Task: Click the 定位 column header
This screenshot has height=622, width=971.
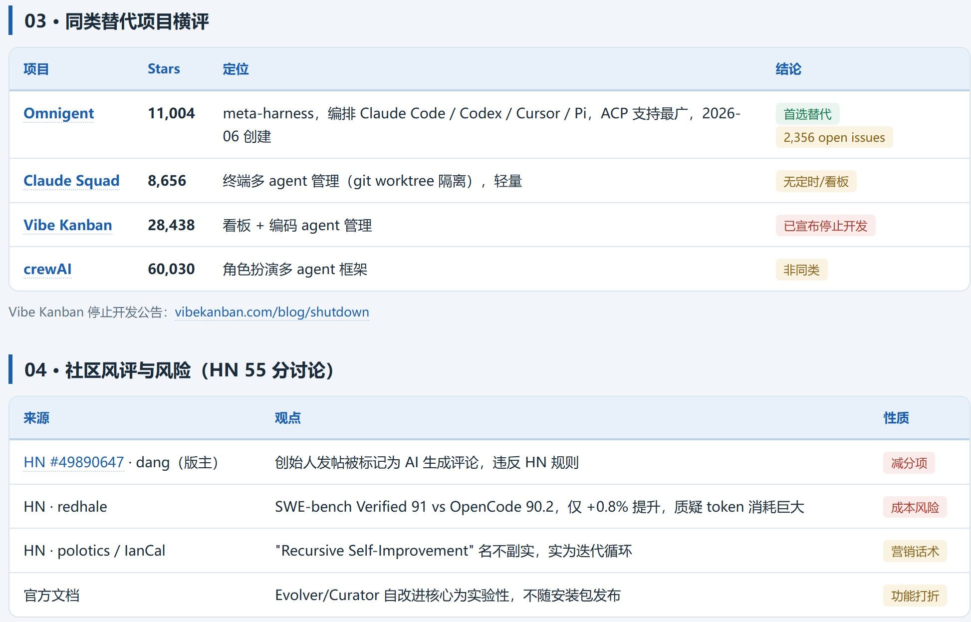Action: (236, 69)
